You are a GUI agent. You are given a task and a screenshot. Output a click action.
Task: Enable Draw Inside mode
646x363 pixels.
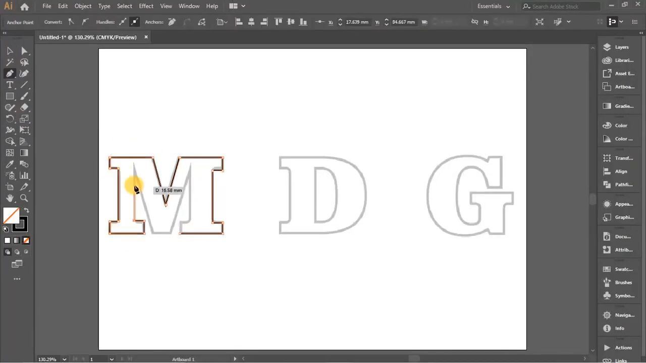26,252
